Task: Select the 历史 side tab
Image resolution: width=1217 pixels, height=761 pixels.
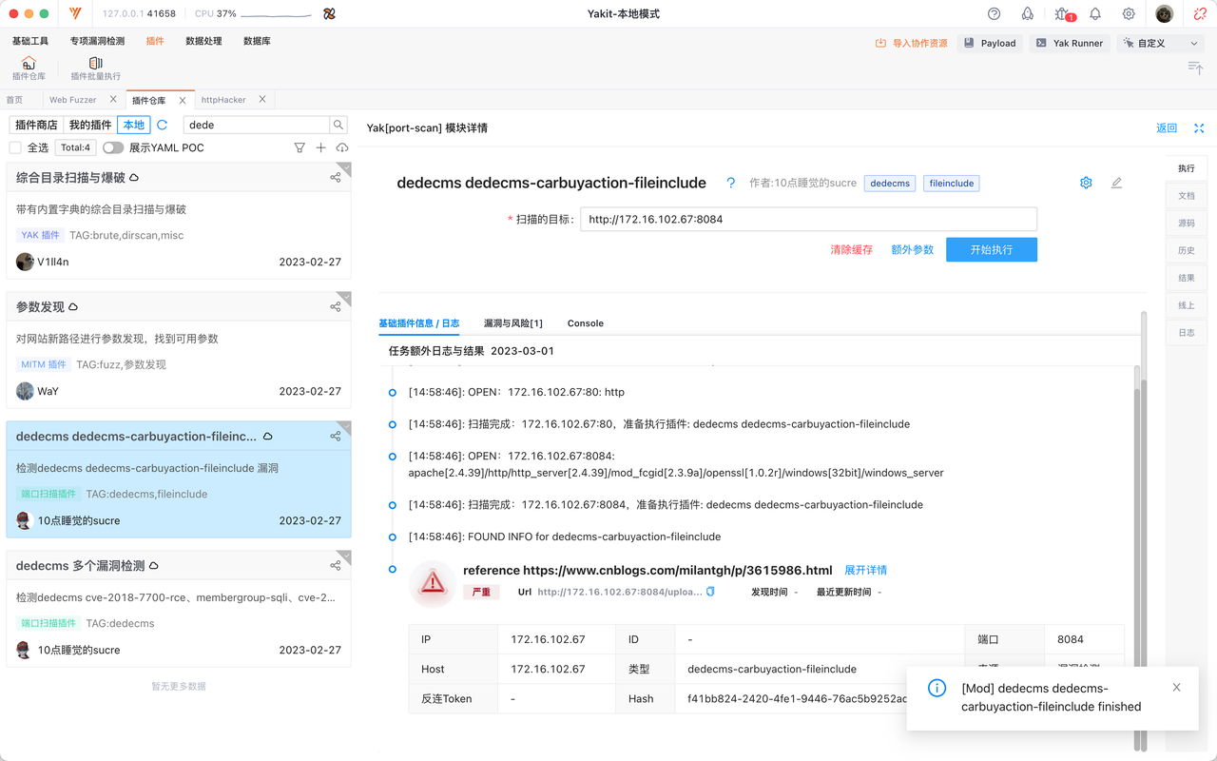Action: (1187, 250)
